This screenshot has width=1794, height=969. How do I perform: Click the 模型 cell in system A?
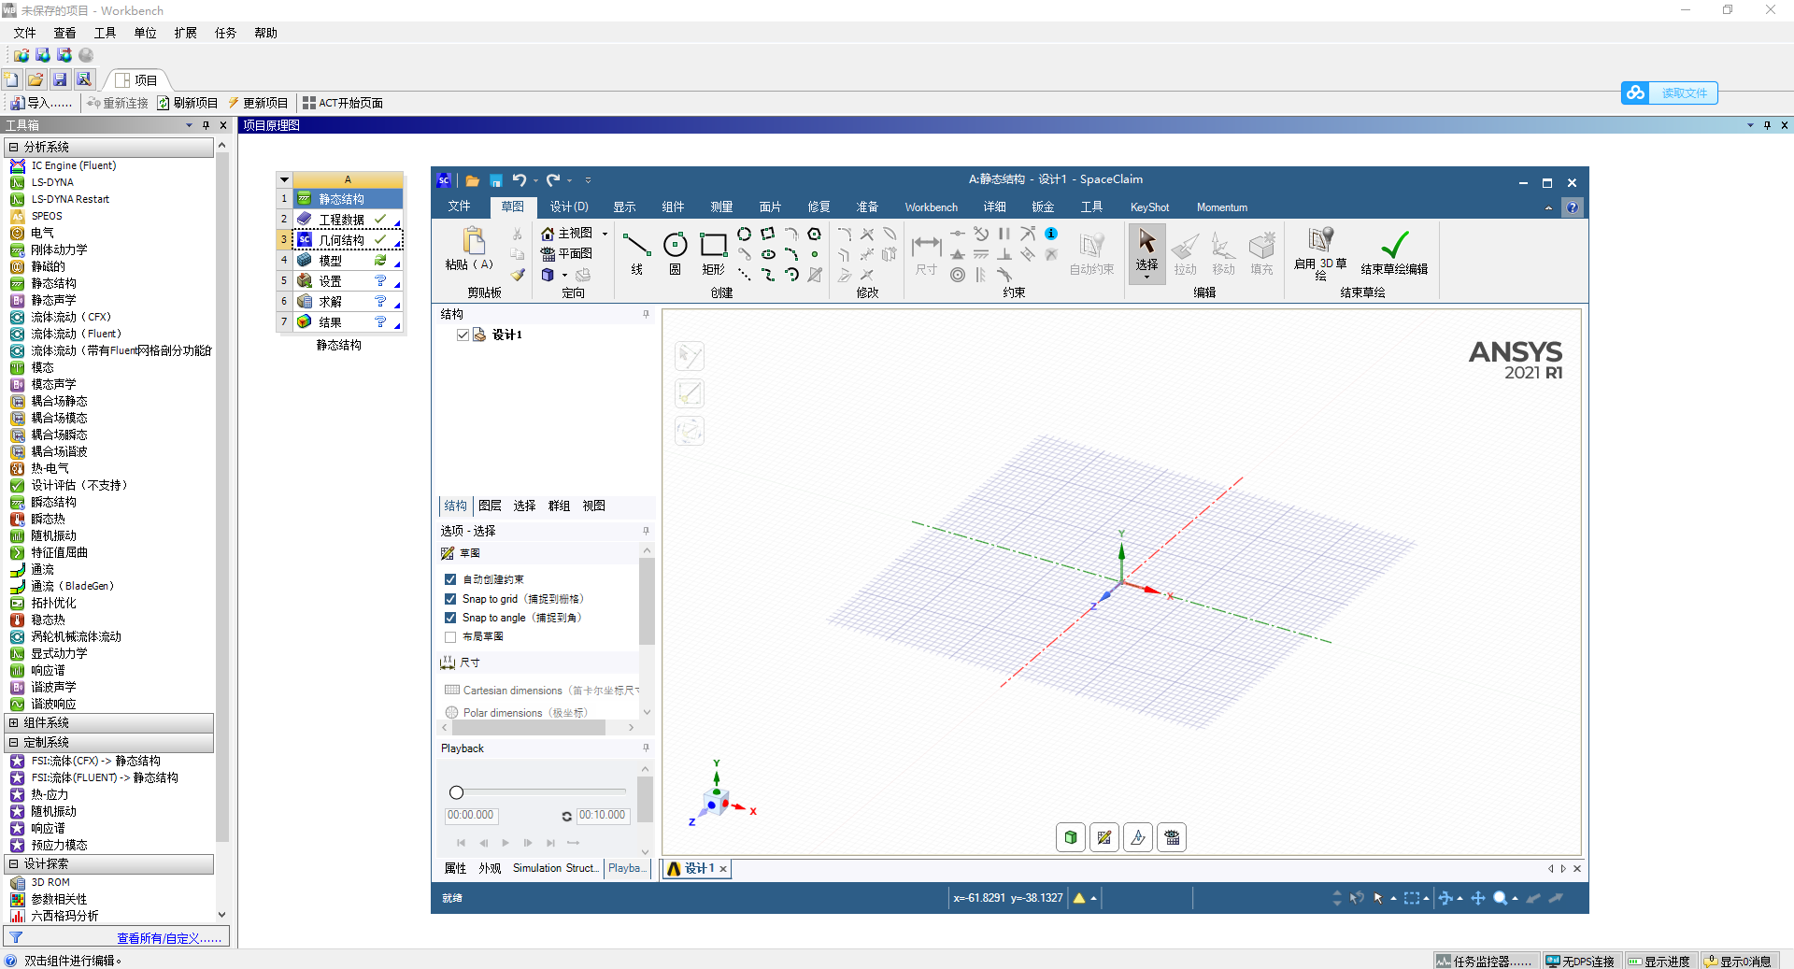349,261
